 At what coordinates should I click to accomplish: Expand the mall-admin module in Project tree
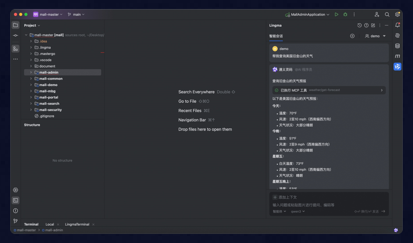tap(31, 72)
